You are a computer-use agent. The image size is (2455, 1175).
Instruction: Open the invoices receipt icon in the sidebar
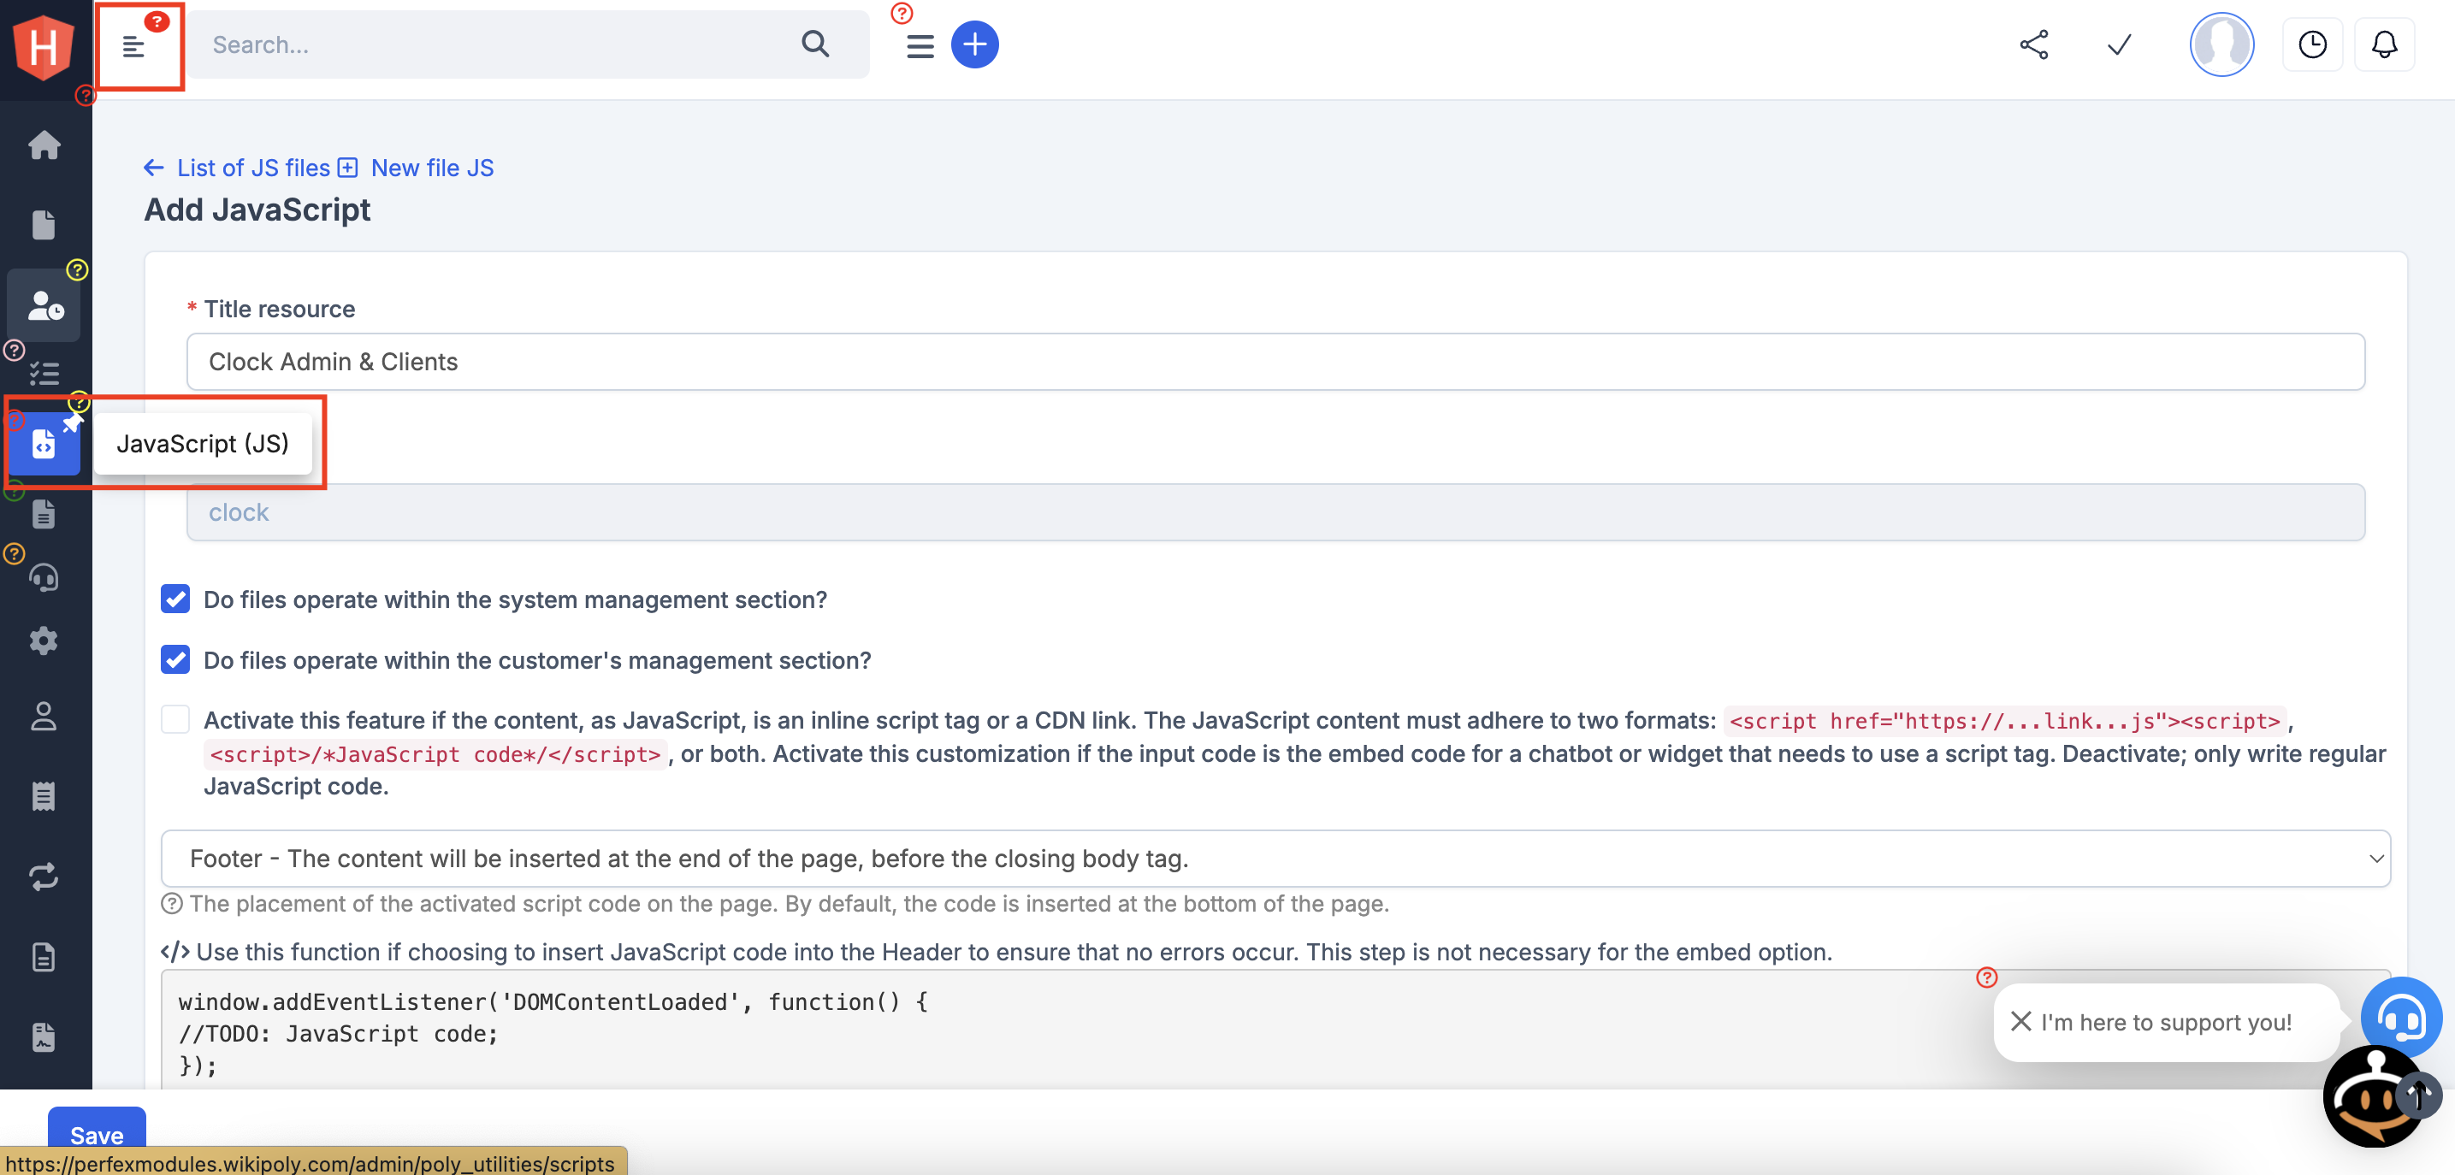[x=44, y=797]
